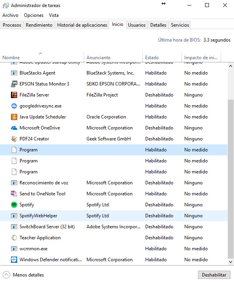Click the FileZilla Server icon
234x284 pixels.
click(14, 95)
